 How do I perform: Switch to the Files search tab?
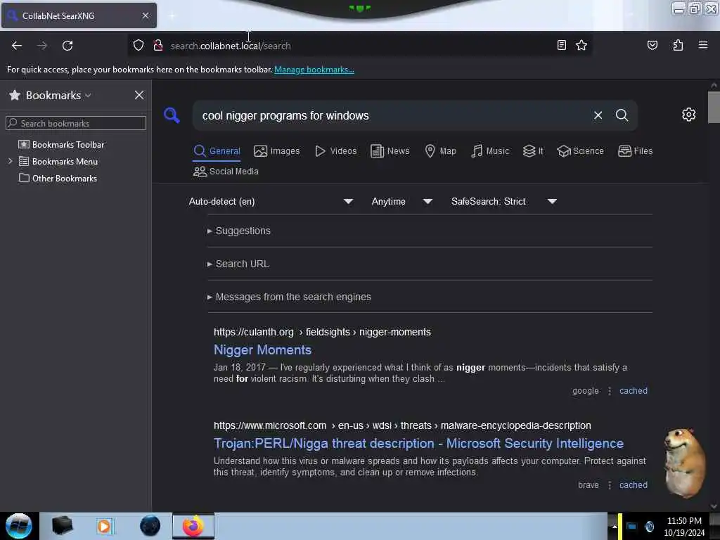[x=635, y=150]
